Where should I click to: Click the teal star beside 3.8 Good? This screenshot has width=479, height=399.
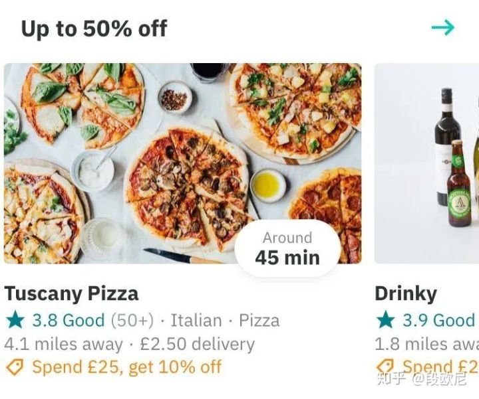coord(15,320)
